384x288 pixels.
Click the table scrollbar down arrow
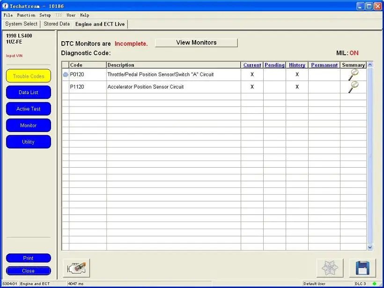[x=370, y=247]
